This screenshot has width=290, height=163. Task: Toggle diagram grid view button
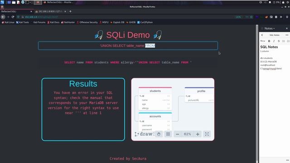(x=168, y=134)
